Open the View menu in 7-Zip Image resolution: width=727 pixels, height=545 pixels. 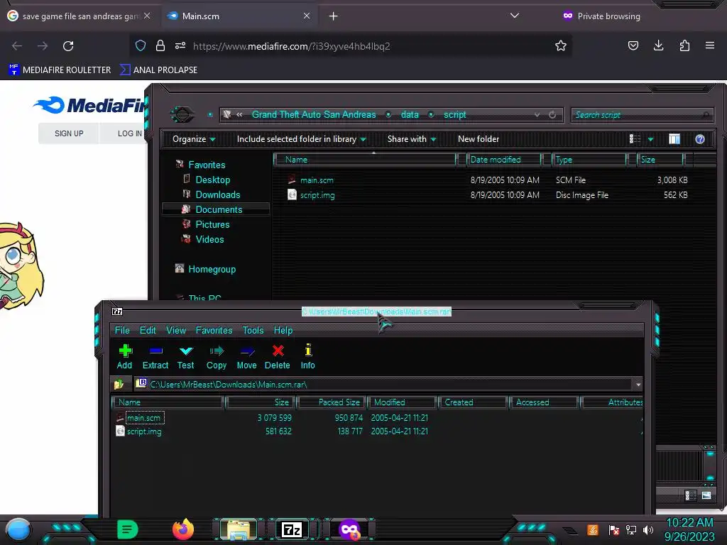(x=176, y=331)
